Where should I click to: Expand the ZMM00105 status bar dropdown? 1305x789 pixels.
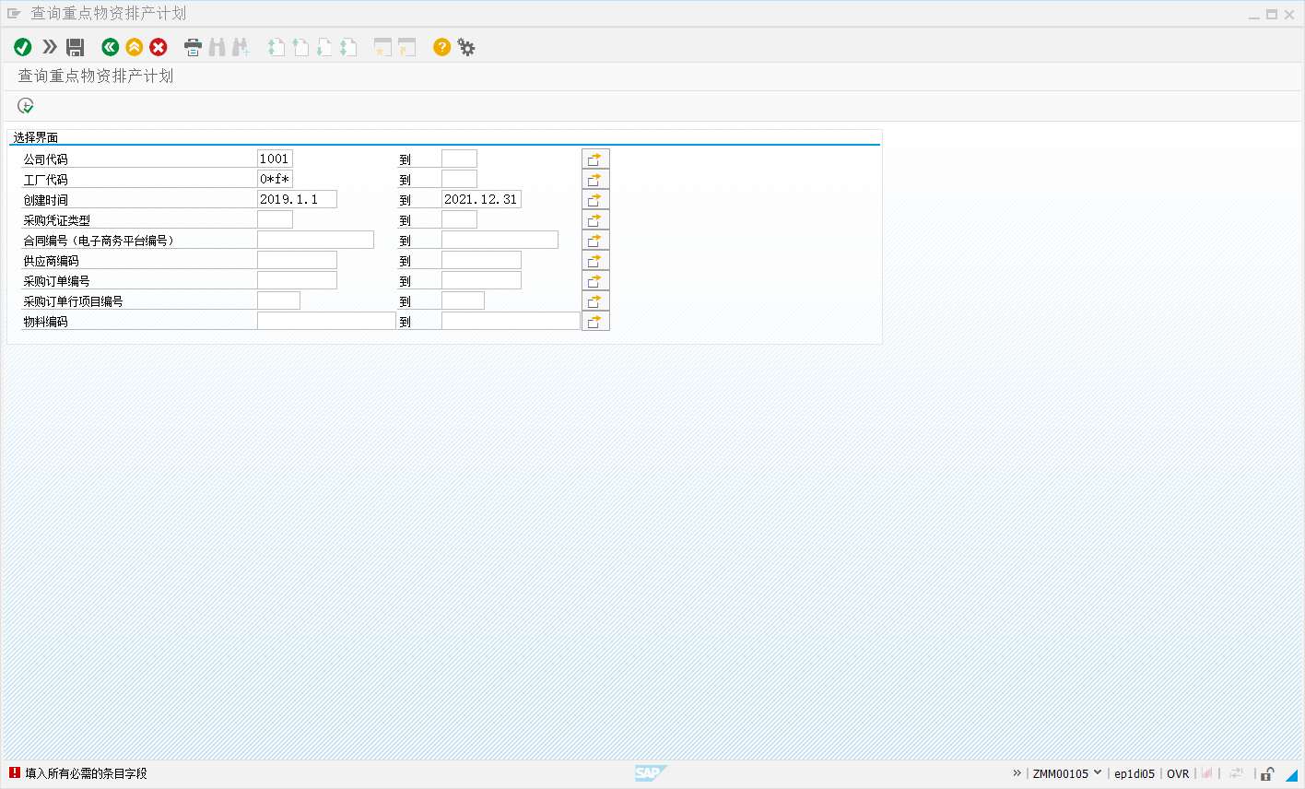[x=1097, y=773]
